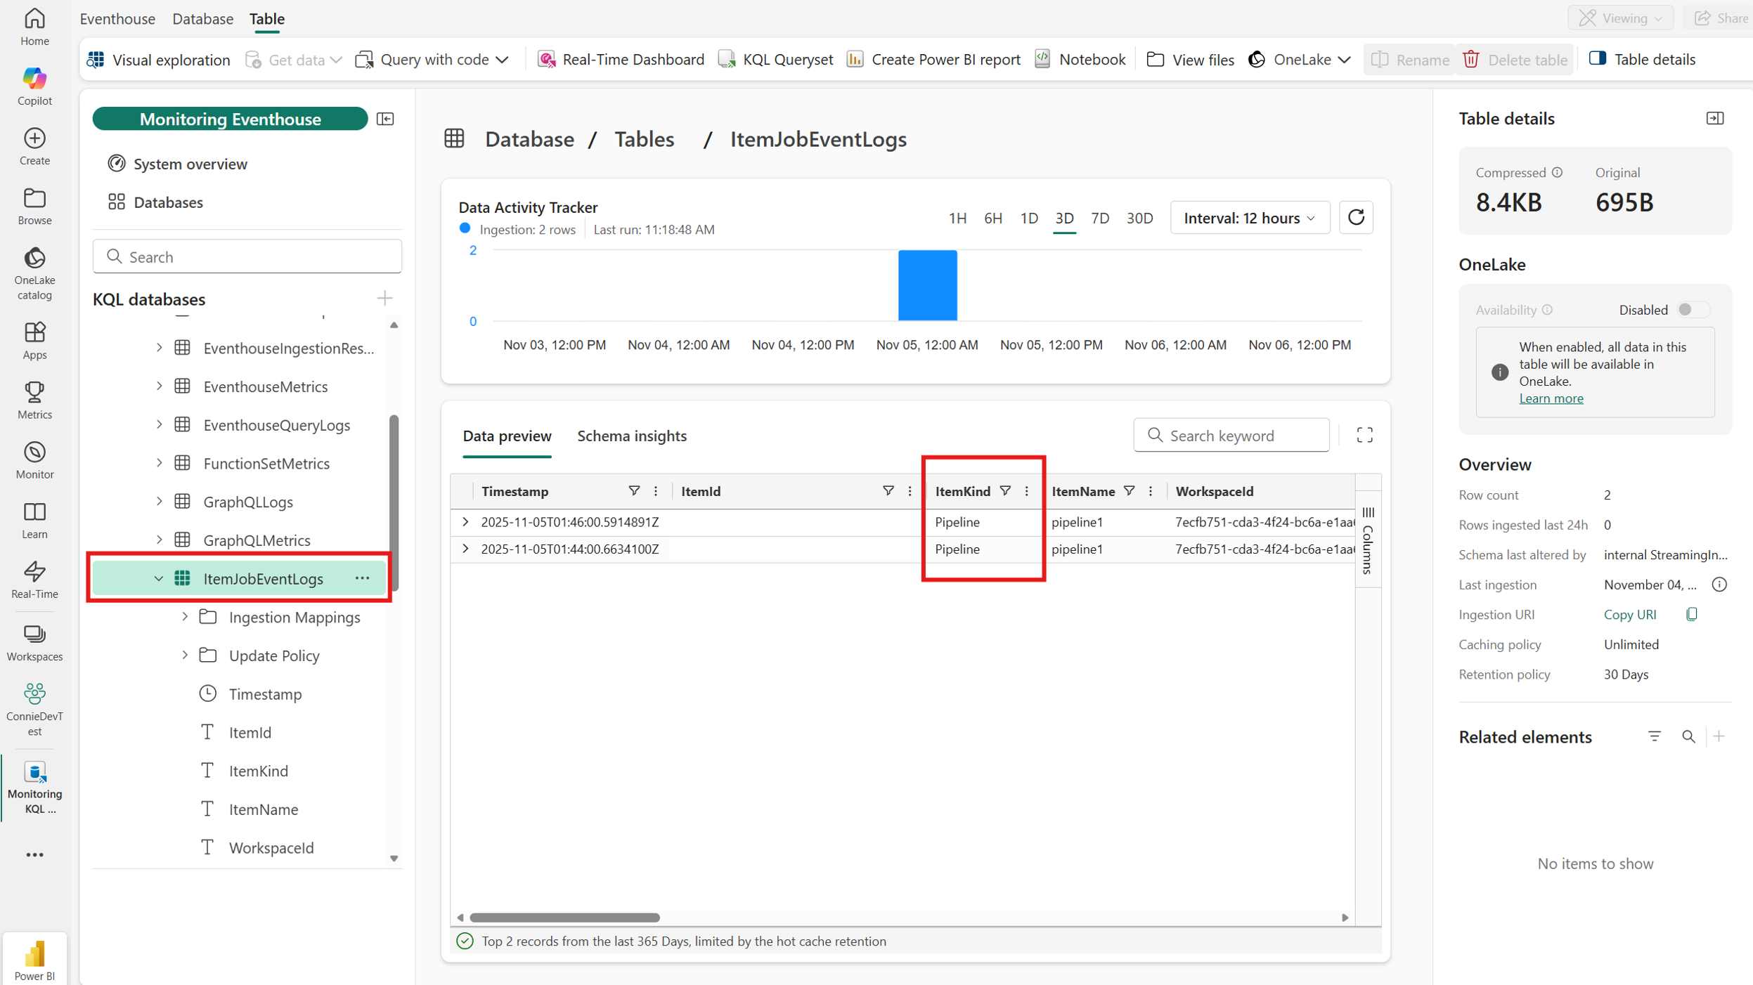
Task: Select the 1H time range
Action: 957,218
